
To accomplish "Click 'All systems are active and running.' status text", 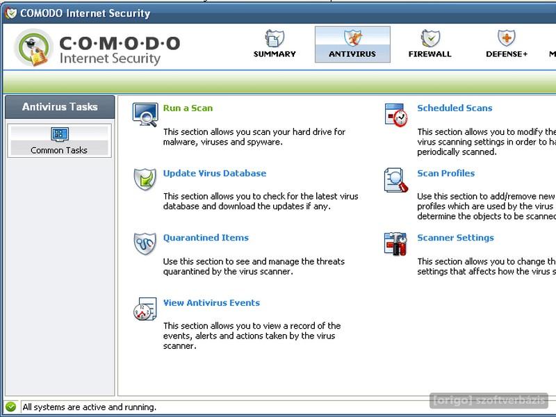I will pyautogui.click(x=90, y=407).
